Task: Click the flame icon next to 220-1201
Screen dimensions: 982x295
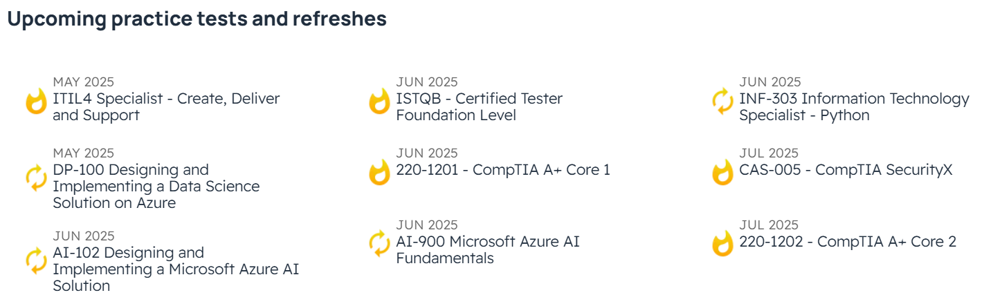Action: pos(379,173)
